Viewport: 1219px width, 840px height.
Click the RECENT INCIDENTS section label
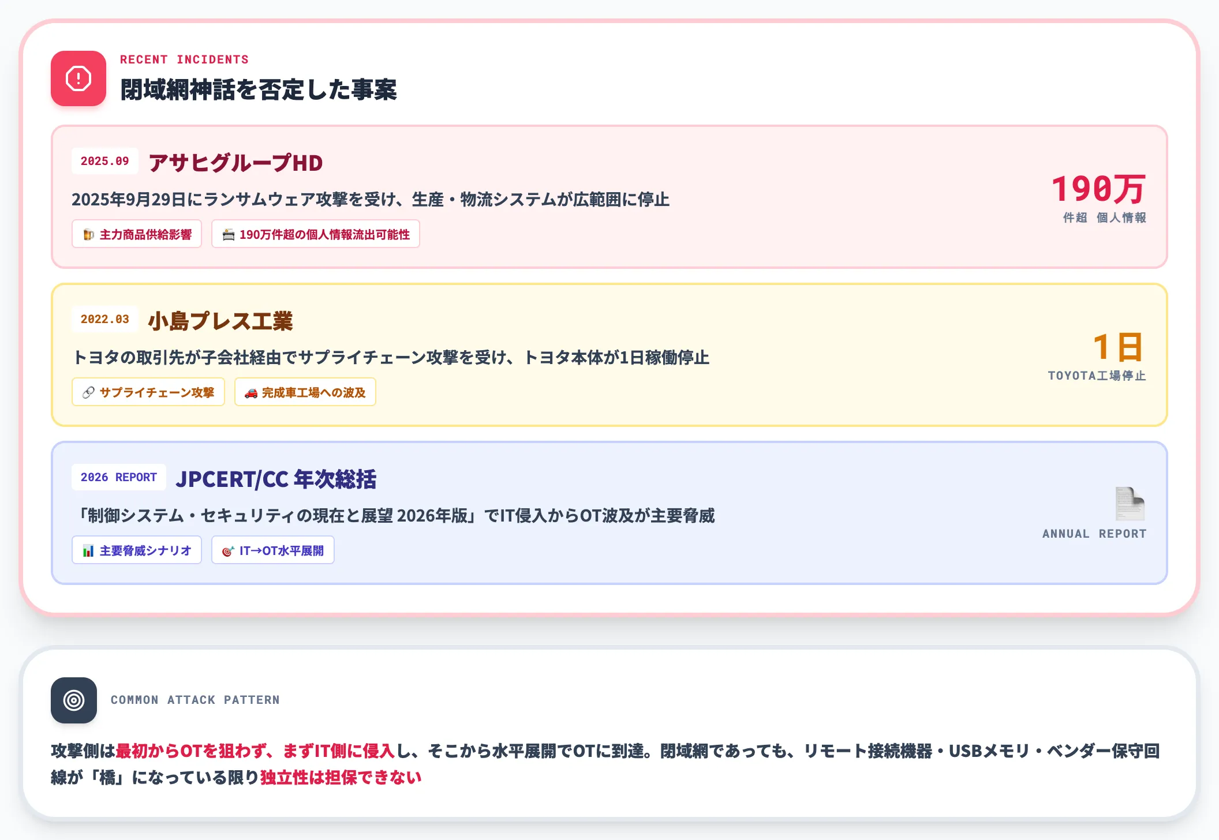pyautogui.click(x=185, y=59)
